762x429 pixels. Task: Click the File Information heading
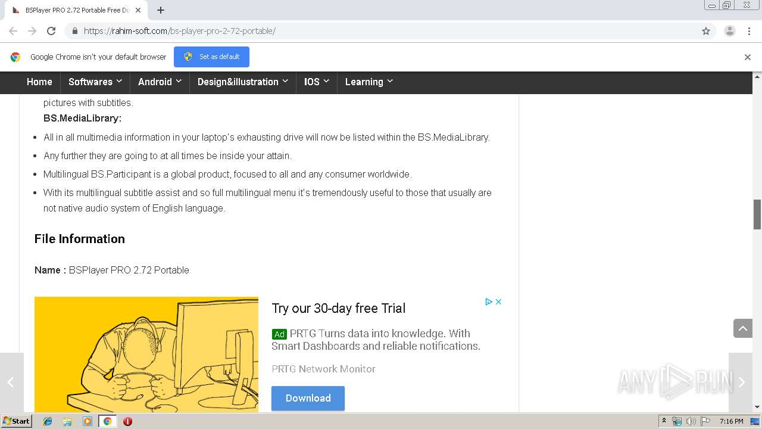(x=80, y=239)
